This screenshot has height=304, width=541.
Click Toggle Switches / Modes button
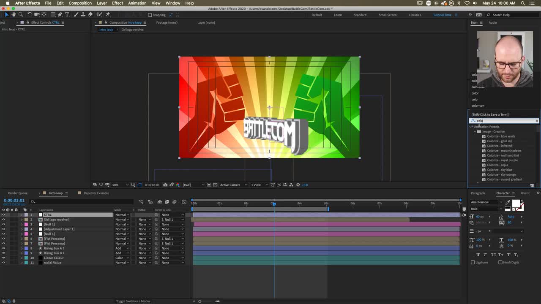[133, 301]
